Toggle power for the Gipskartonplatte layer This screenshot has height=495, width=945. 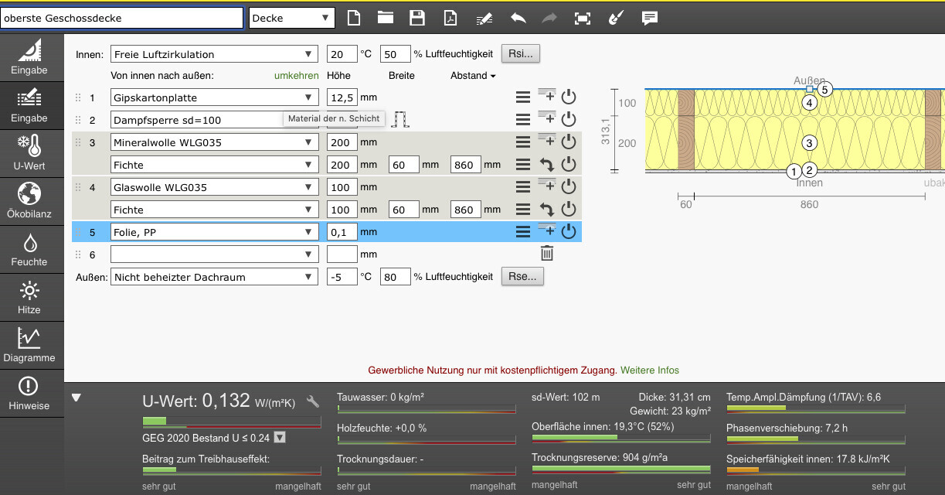(x=569, y=97)
